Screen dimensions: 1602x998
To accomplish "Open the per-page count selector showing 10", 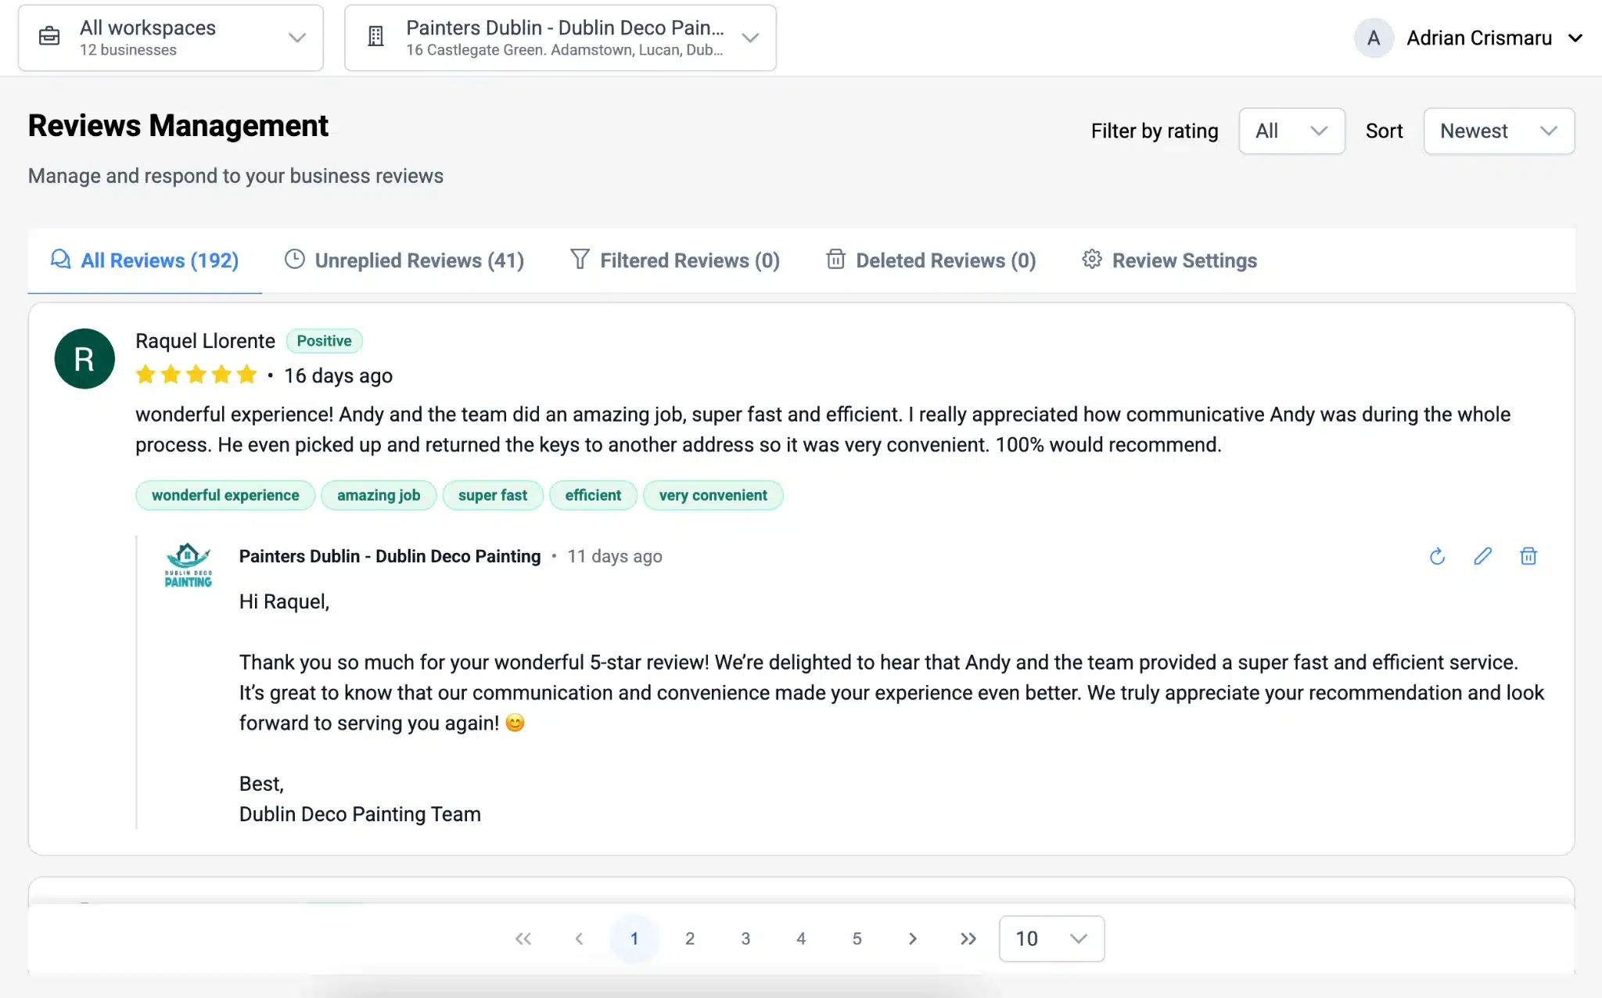I will (1051, 939).
